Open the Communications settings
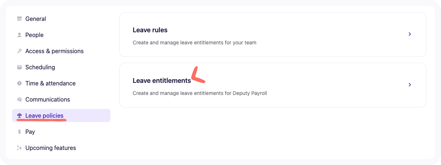This screenshot has height=165, width=441. (x=48, y=100)
